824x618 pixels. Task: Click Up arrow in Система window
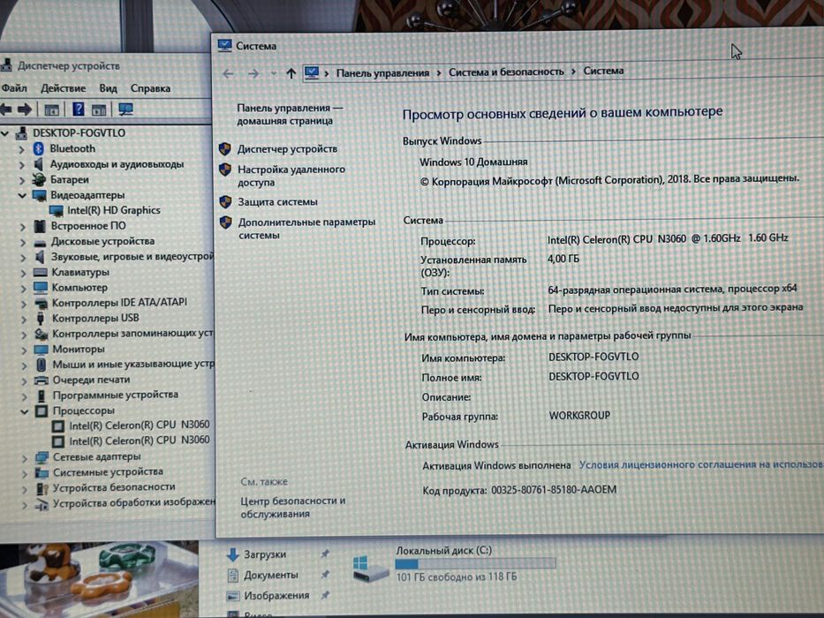click(291, 73)
